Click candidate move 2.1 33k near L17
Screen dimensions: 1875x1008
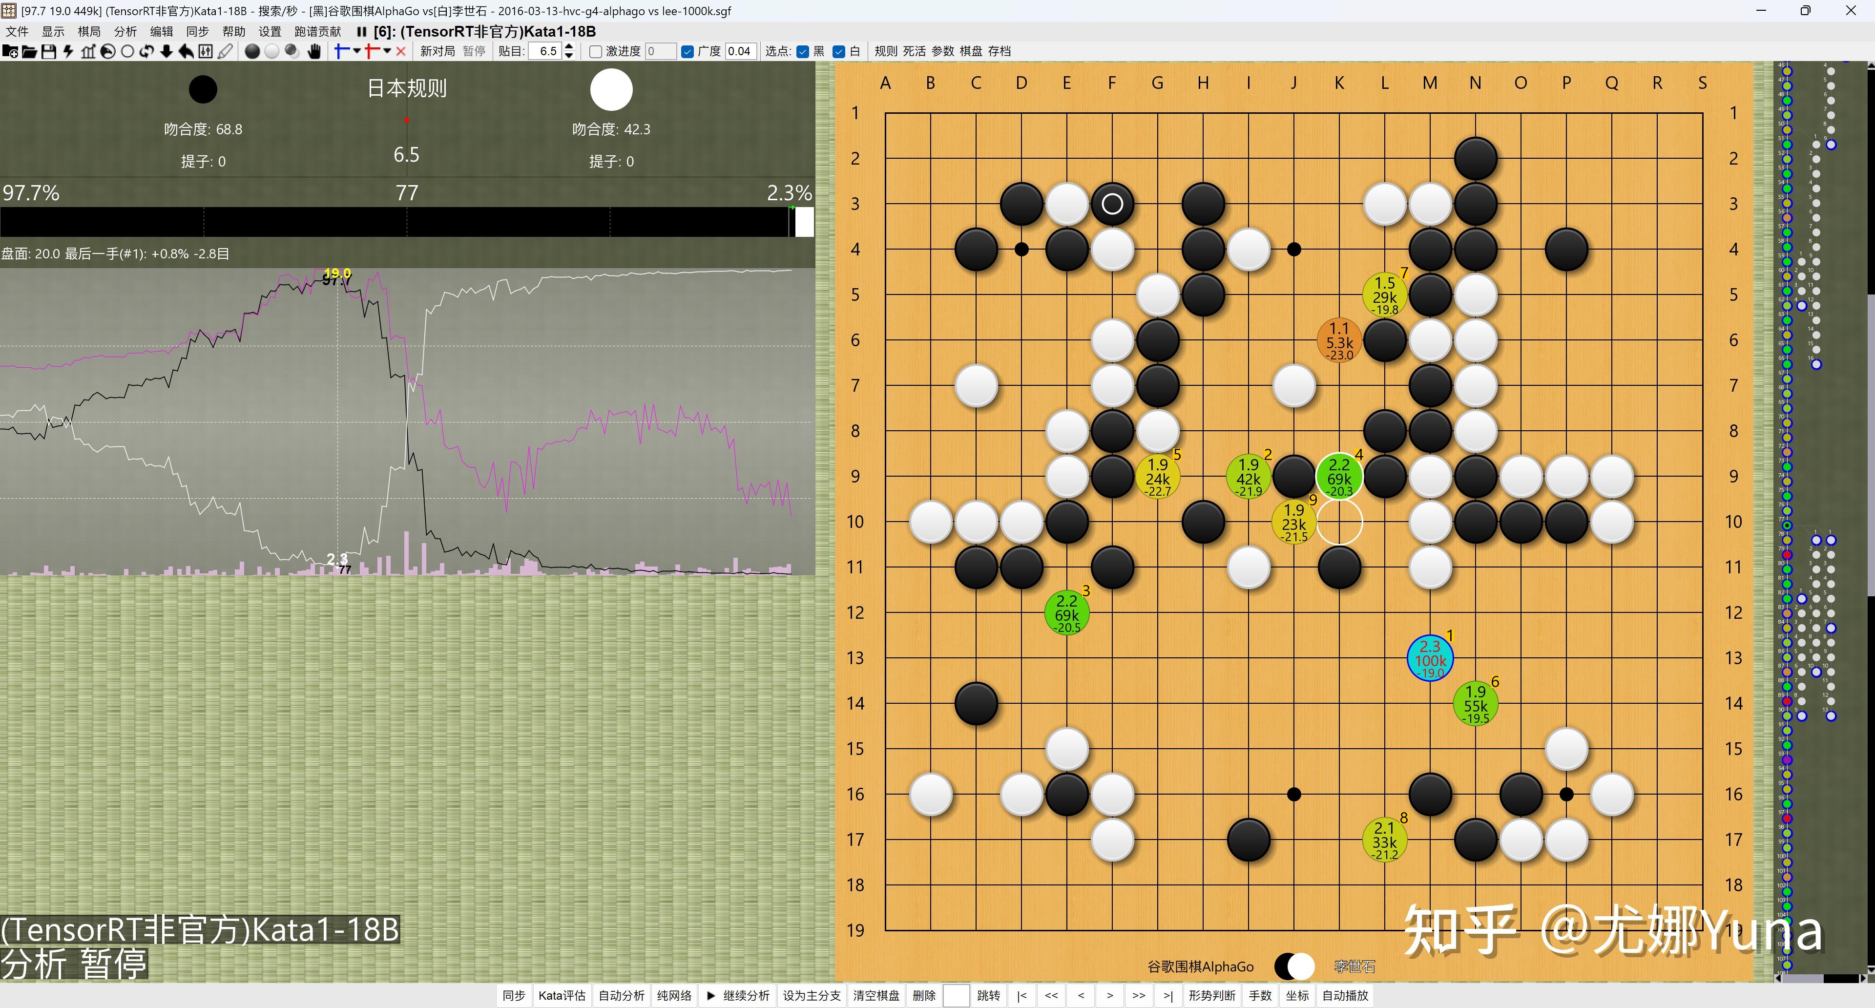pos(1384,840)
